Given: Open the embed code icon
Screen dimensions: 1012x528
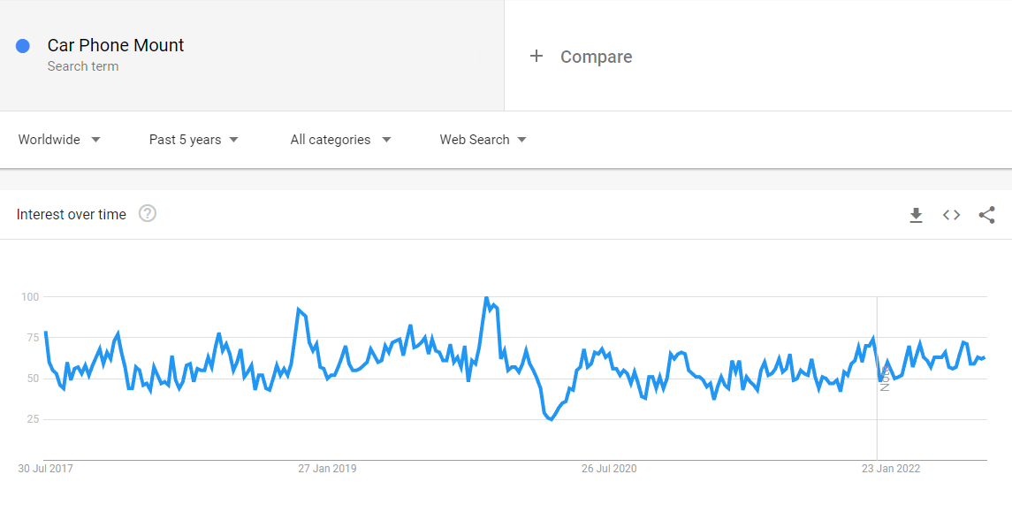Looking at the screenshot, I should (951, 215).
